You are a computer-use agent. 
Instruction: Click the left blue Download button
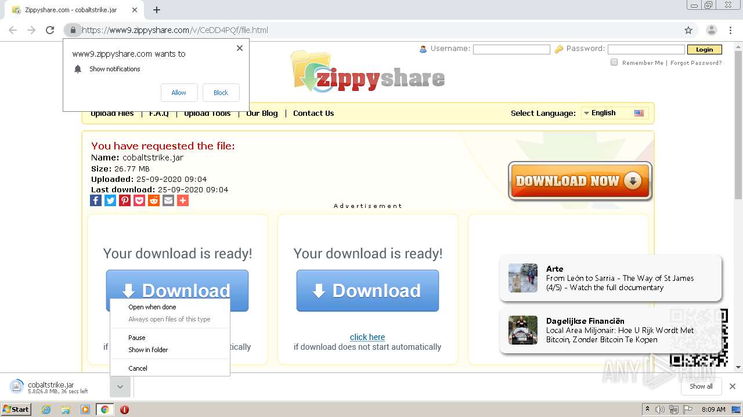pos(177,284)
